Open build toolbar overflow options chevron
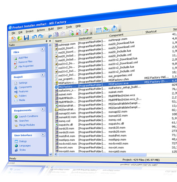Image resolution: width=177 pixels, height=182 pixels. [x=120, y=30]
